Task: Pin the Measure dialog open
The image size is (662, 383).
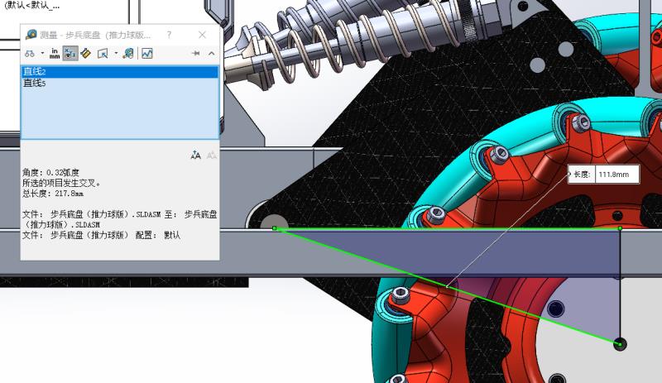Action: [195, 53]
